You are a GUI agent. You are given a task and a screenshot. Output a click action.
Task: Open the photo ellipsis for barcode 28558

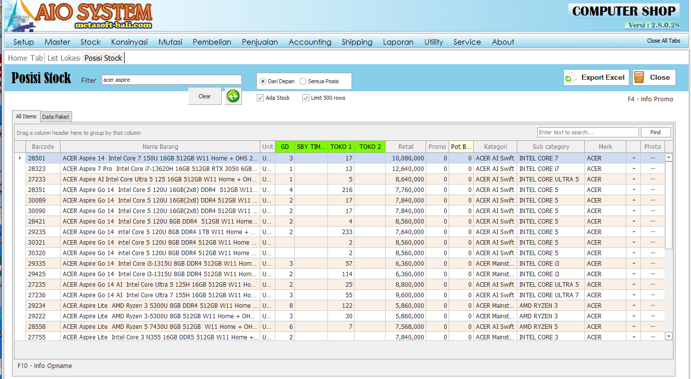coord(652,326)
